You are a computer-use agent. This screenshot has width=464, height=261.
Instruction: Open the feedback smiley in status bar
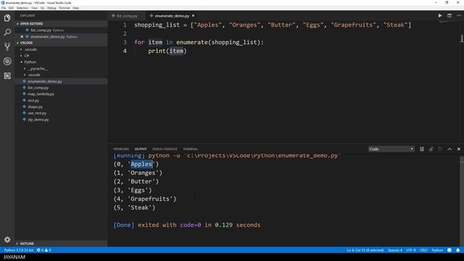(449, 250)
